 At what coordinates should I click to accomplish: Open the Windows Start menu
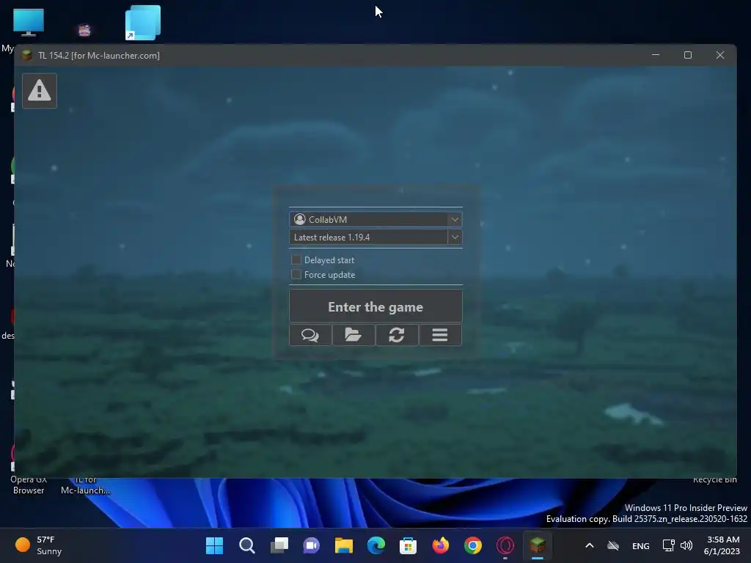pyautogui.click(x=214, y=545)
